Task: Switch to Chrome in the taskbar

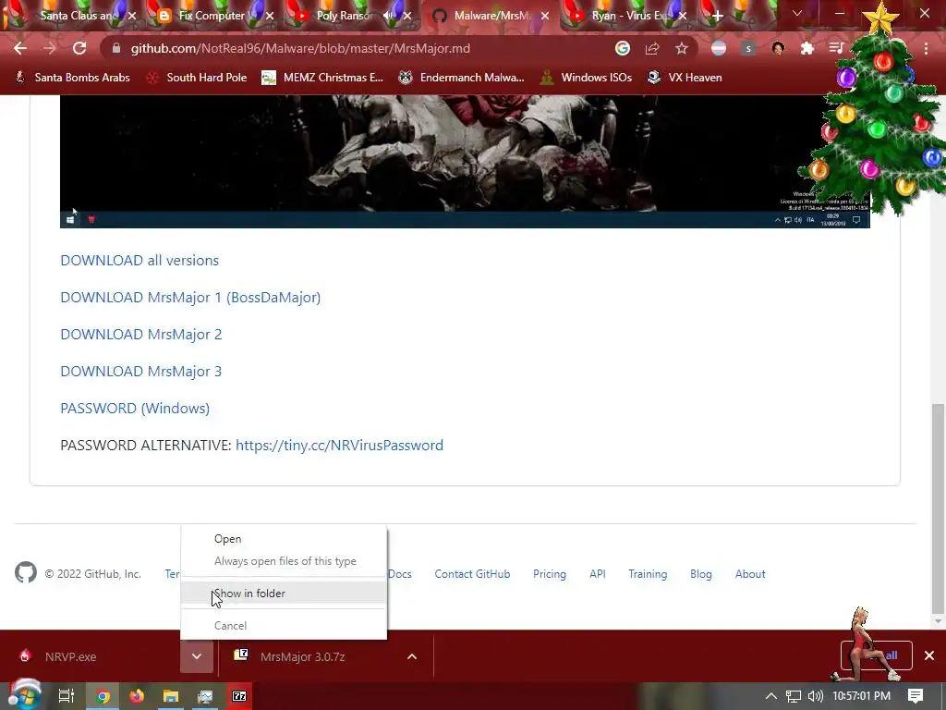Action: tap(103, 696)
